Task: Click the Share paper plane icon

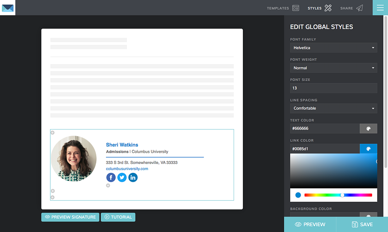Action: (x=359, y=8)
